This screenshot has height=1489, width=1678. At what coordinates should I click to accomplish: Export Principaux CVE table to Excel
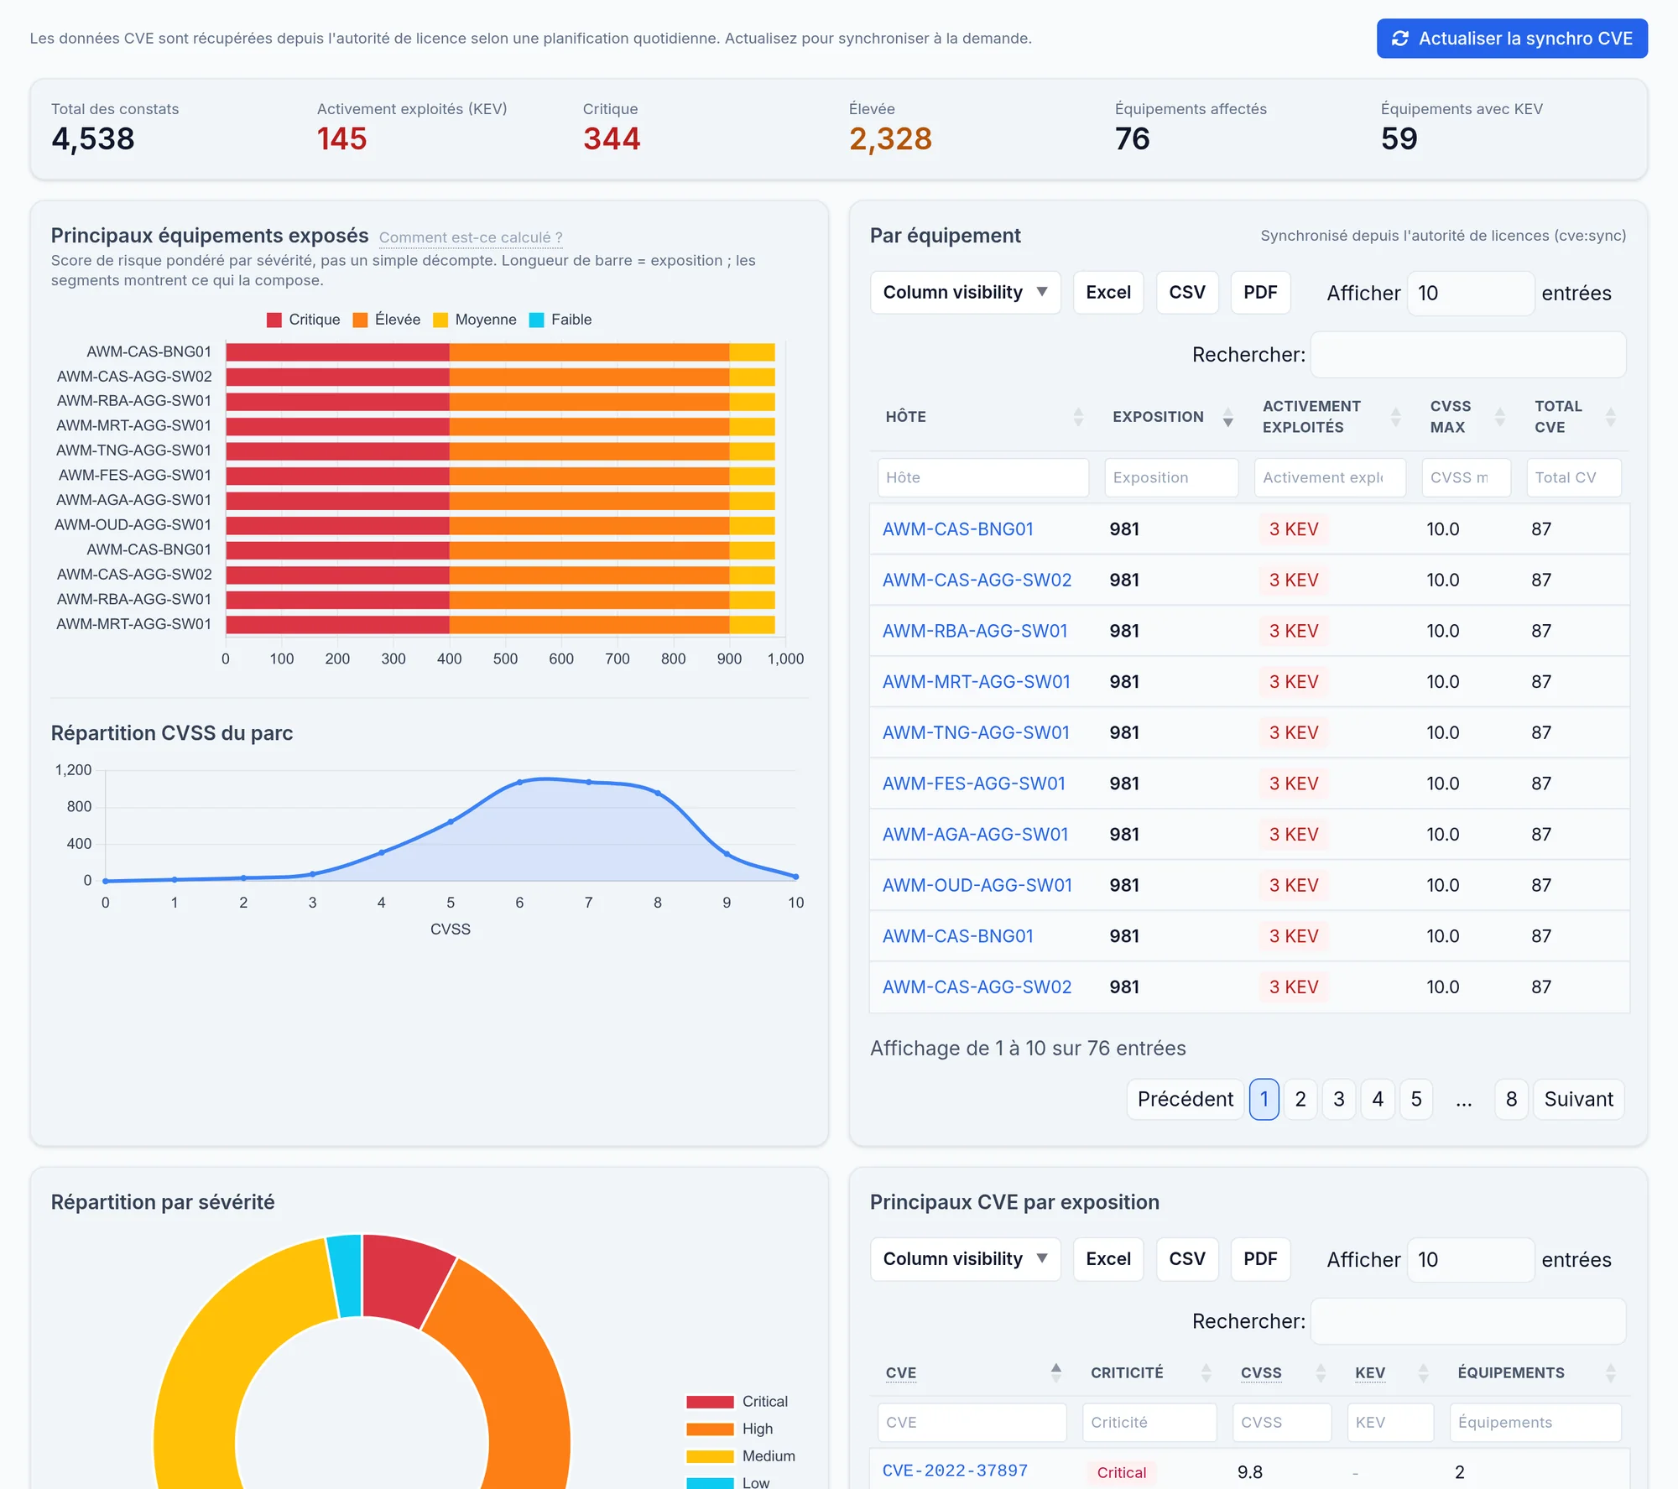pos(1107,1259)
